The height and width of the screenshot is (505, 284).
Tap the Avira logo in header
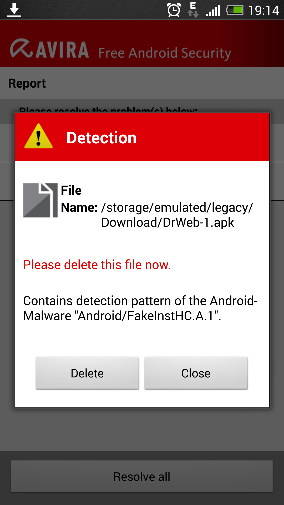coord(49,49)
